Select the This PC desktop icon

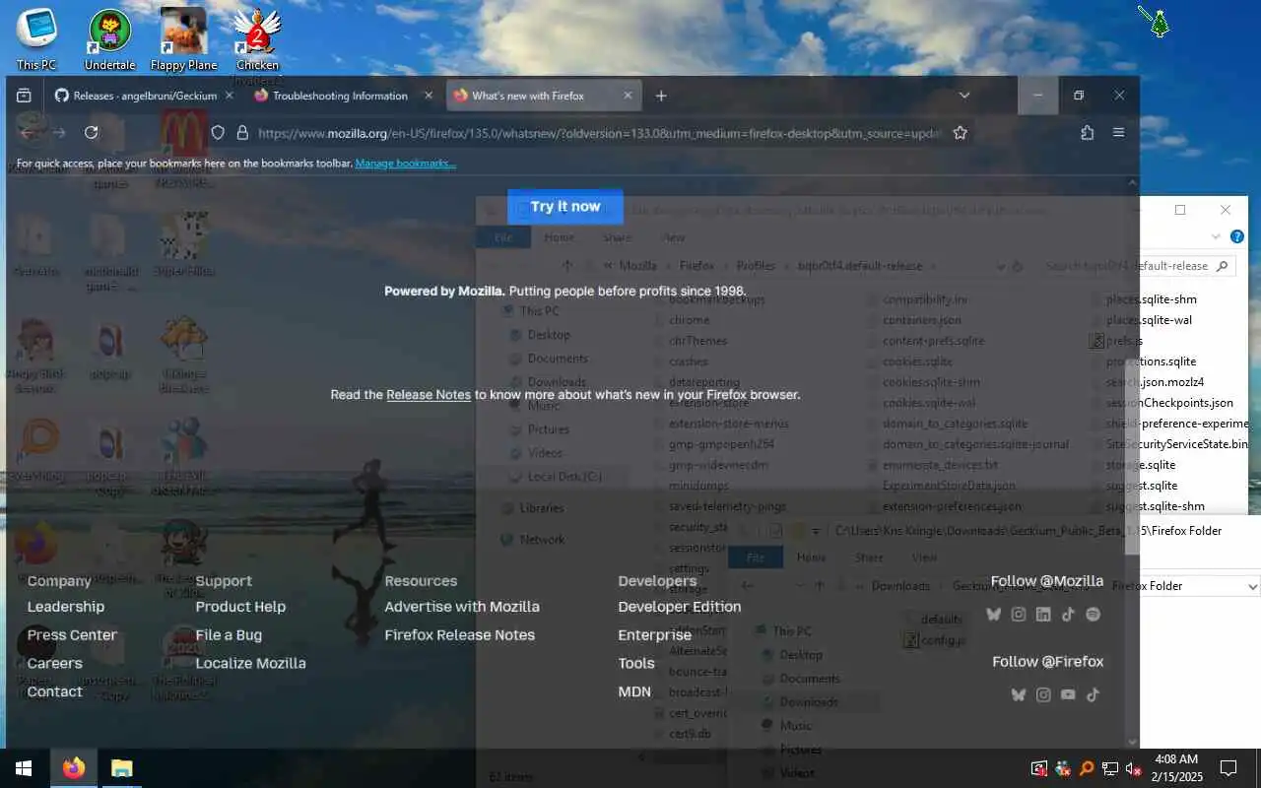coord(36,40)
